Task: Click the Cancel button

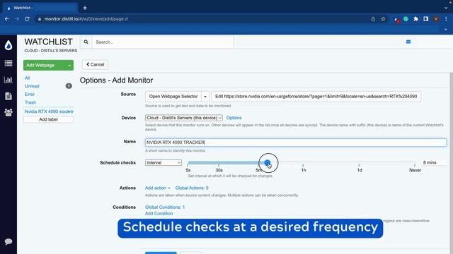Action: pyautogui.click(x=95, y=64)
